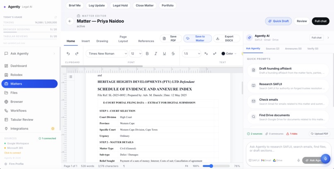Open the Verify (0) tab
The height and width of the screenshot is (169, 334).
tap(313, 49)
